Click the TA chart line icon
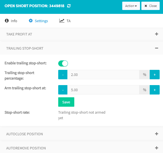The image size is (163, 153). pos(62,21)
